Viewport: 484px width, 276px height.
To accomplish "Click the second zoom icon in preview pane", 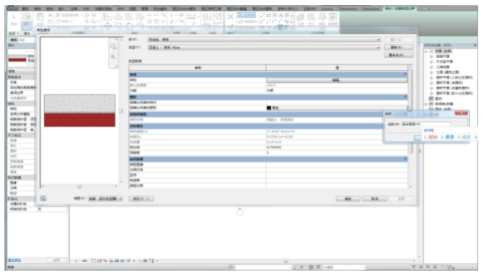I will [x=114, y=57].
